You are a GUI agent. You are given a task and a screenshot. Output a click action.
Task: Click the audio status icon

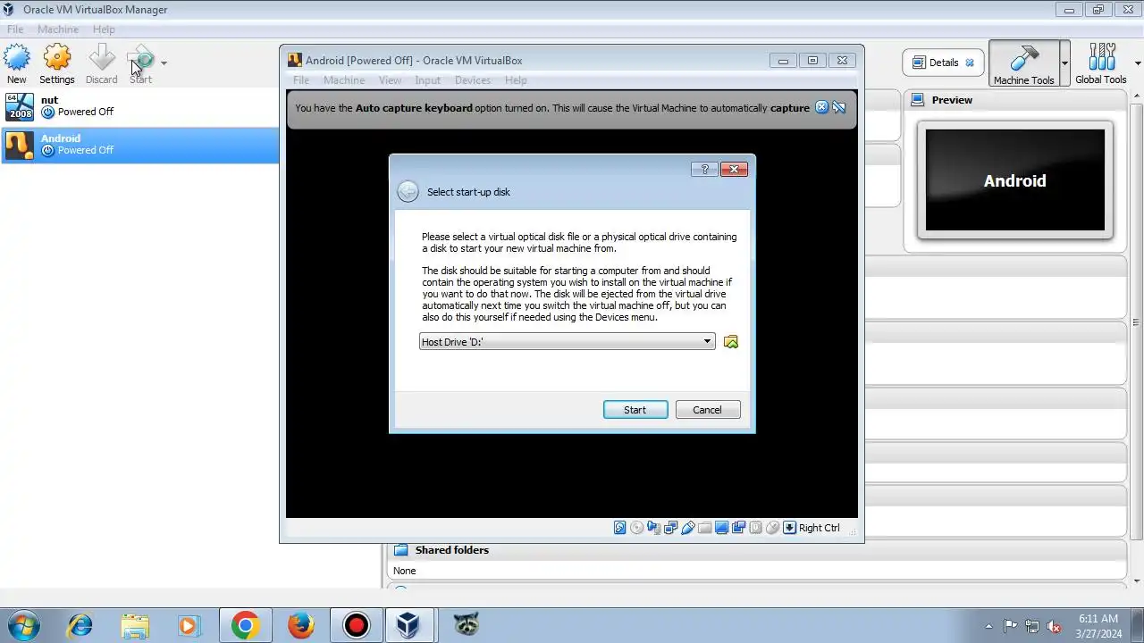coord(653,528)
